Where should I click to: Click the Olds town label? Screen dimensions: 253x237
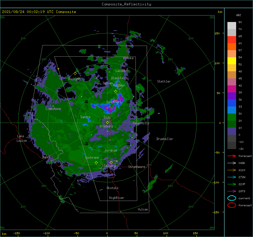pyautogui.click(x=107, y=117)
